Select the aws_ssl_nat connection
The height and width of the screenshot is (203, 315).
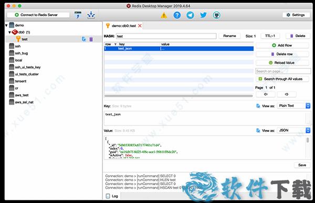click(24, 103)
